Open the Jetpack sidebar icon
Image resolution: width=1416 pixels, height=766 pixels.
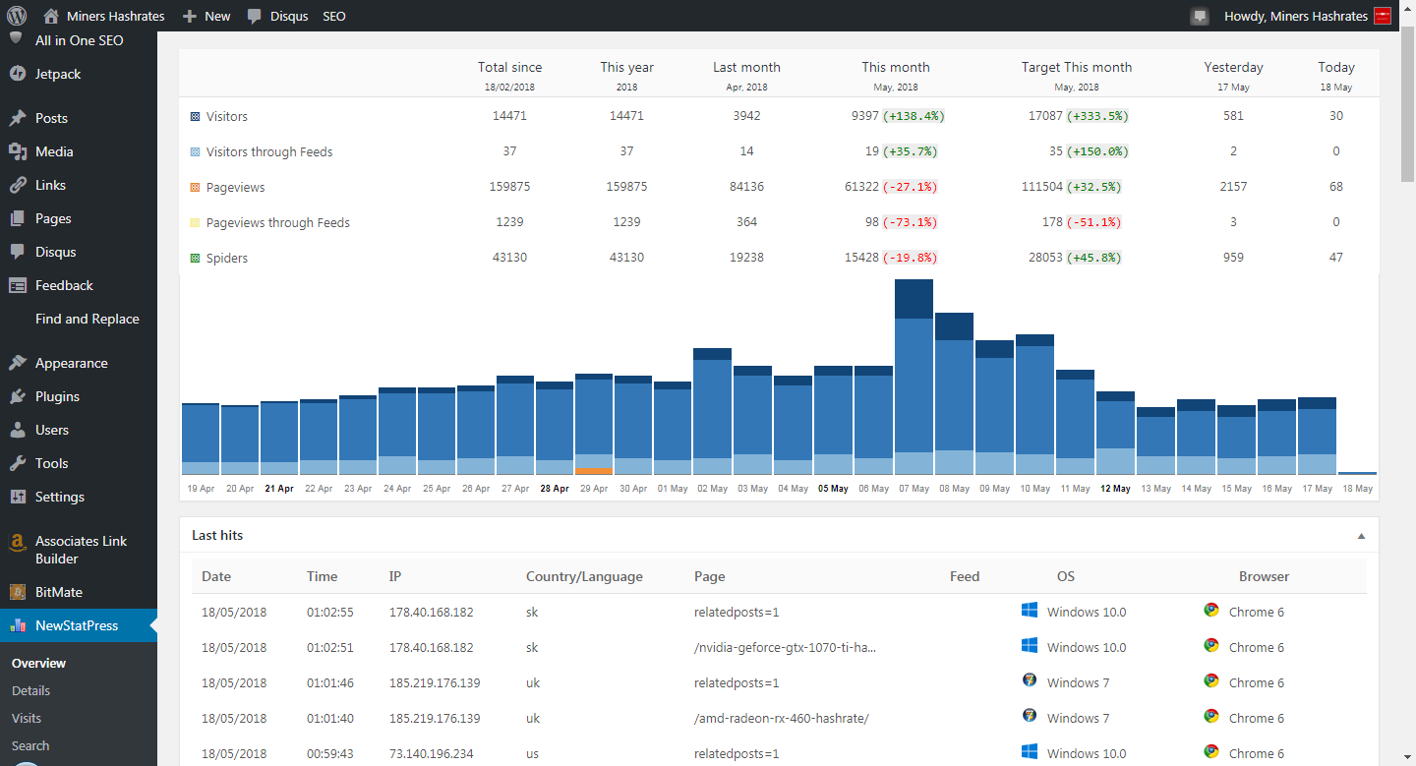[x=17, y=74]
